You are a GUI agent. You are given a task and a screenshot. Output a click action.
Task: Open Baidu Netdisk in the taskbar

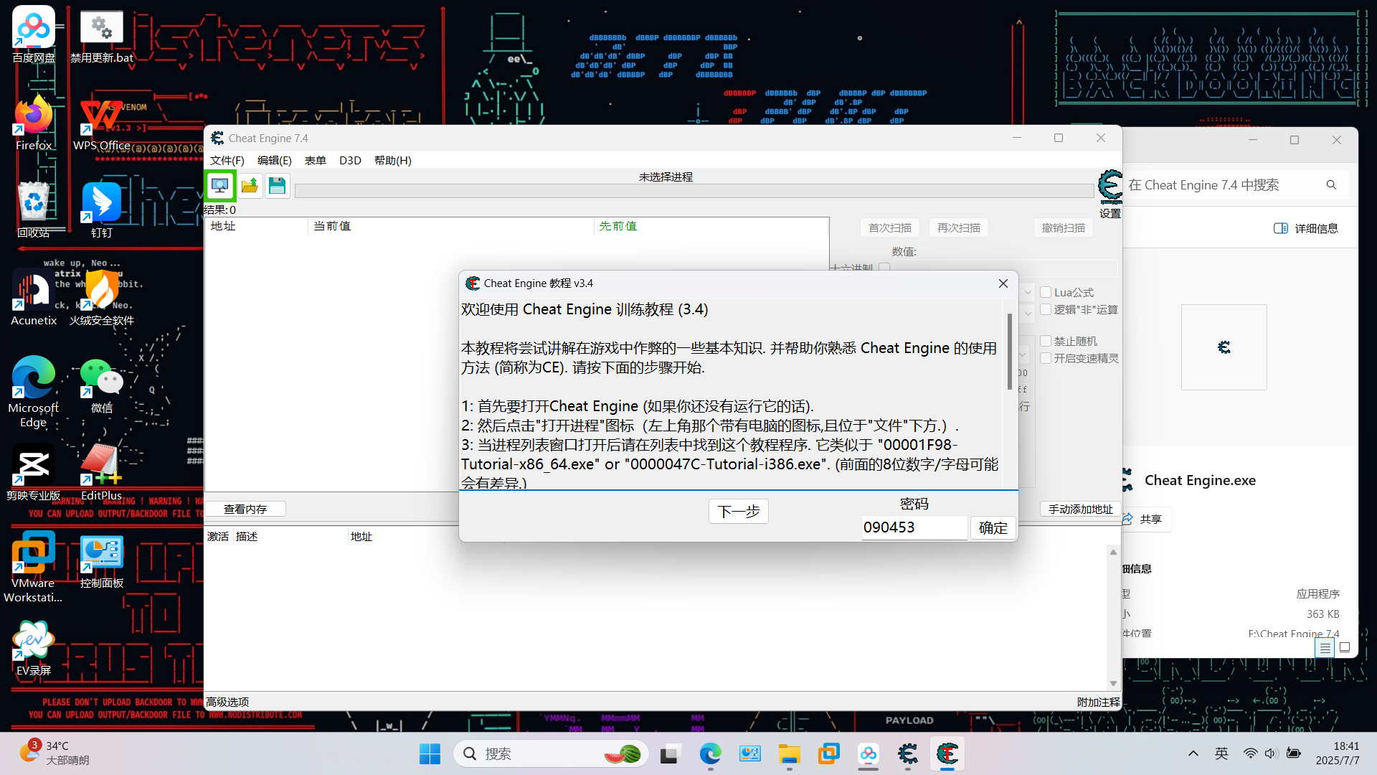pyautogui.click(x=868, y=754)
